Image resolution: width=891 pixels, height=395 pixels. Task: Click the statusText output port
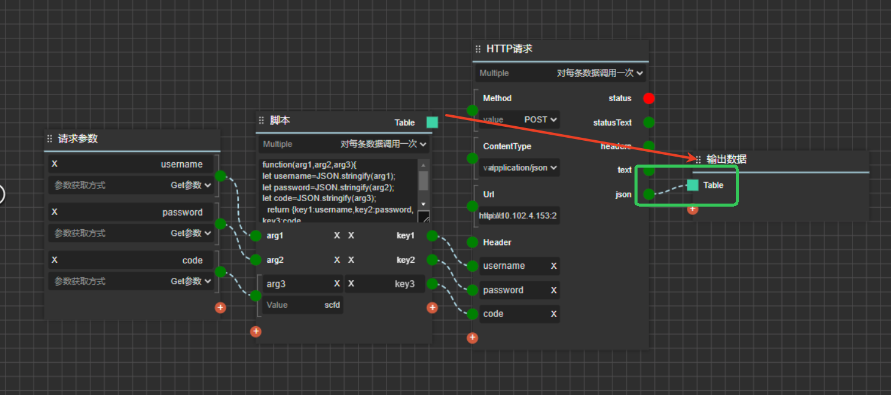tap(649, 123)
